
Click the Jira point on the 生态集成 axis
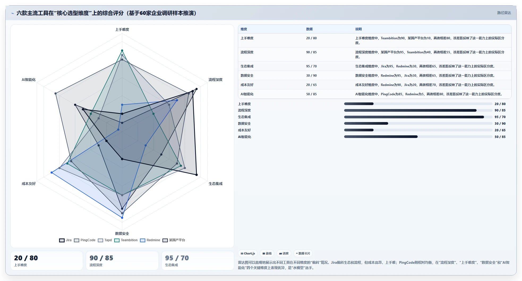pos(196,175)
